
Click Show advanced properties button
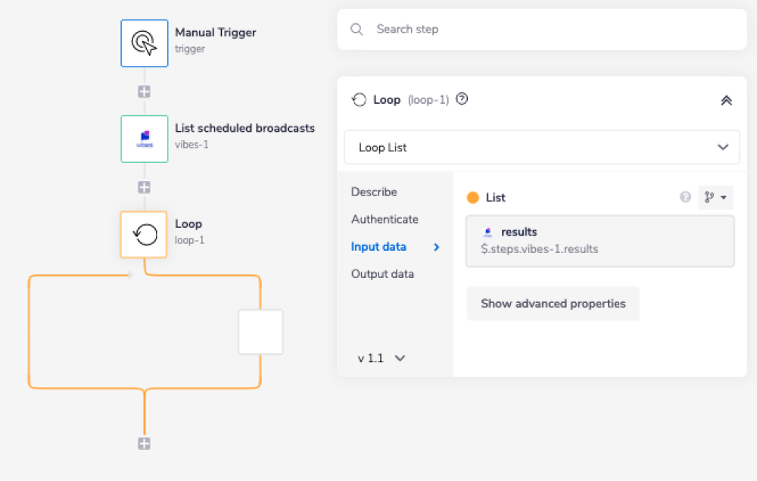tap(553, 304)
